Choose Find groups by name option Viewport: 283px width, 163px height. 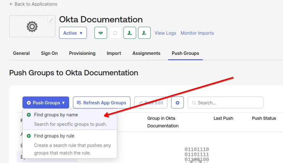(70, 119)
